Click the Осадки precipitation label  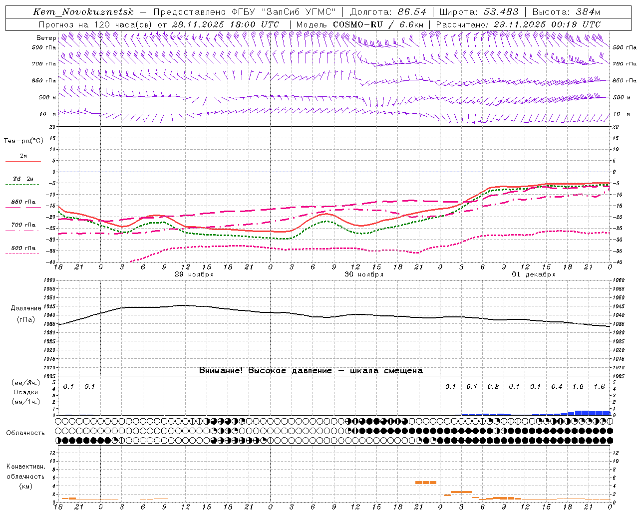point(25,392)
